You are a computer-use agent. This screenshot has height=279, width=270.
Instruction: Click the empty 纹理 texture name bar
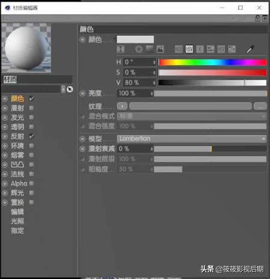191,106
